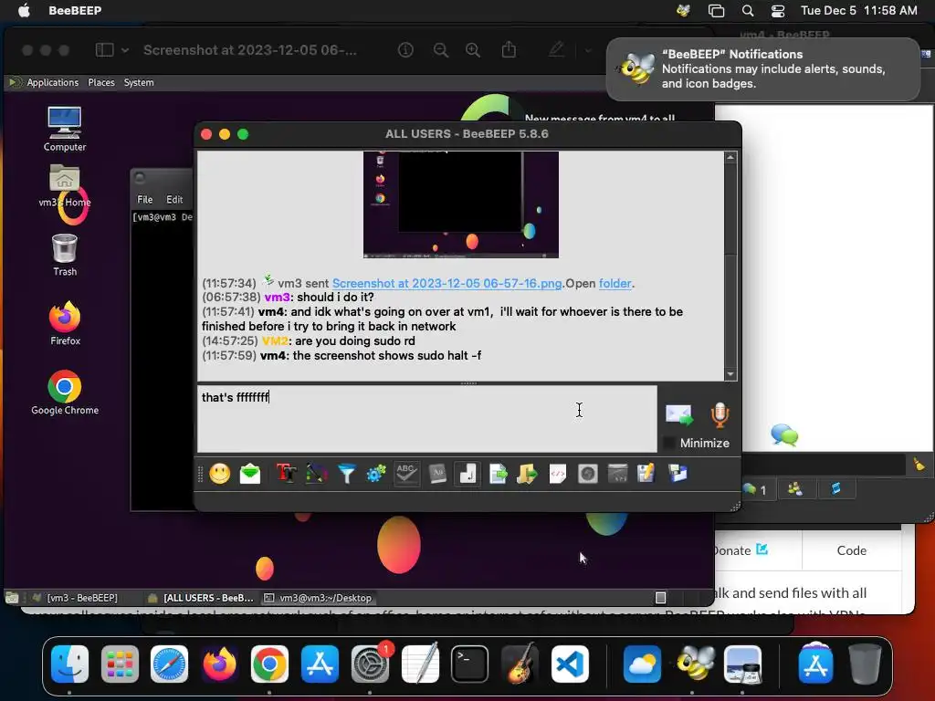The width and height of the screenshot is (935, 701).
Task: Click the dark window toolbar icon
Action: click(x=618, y=474)
